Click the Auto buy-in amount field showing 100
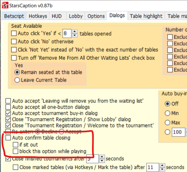The height and width of the screenshot is (172, 187). [x=178, y=132]
